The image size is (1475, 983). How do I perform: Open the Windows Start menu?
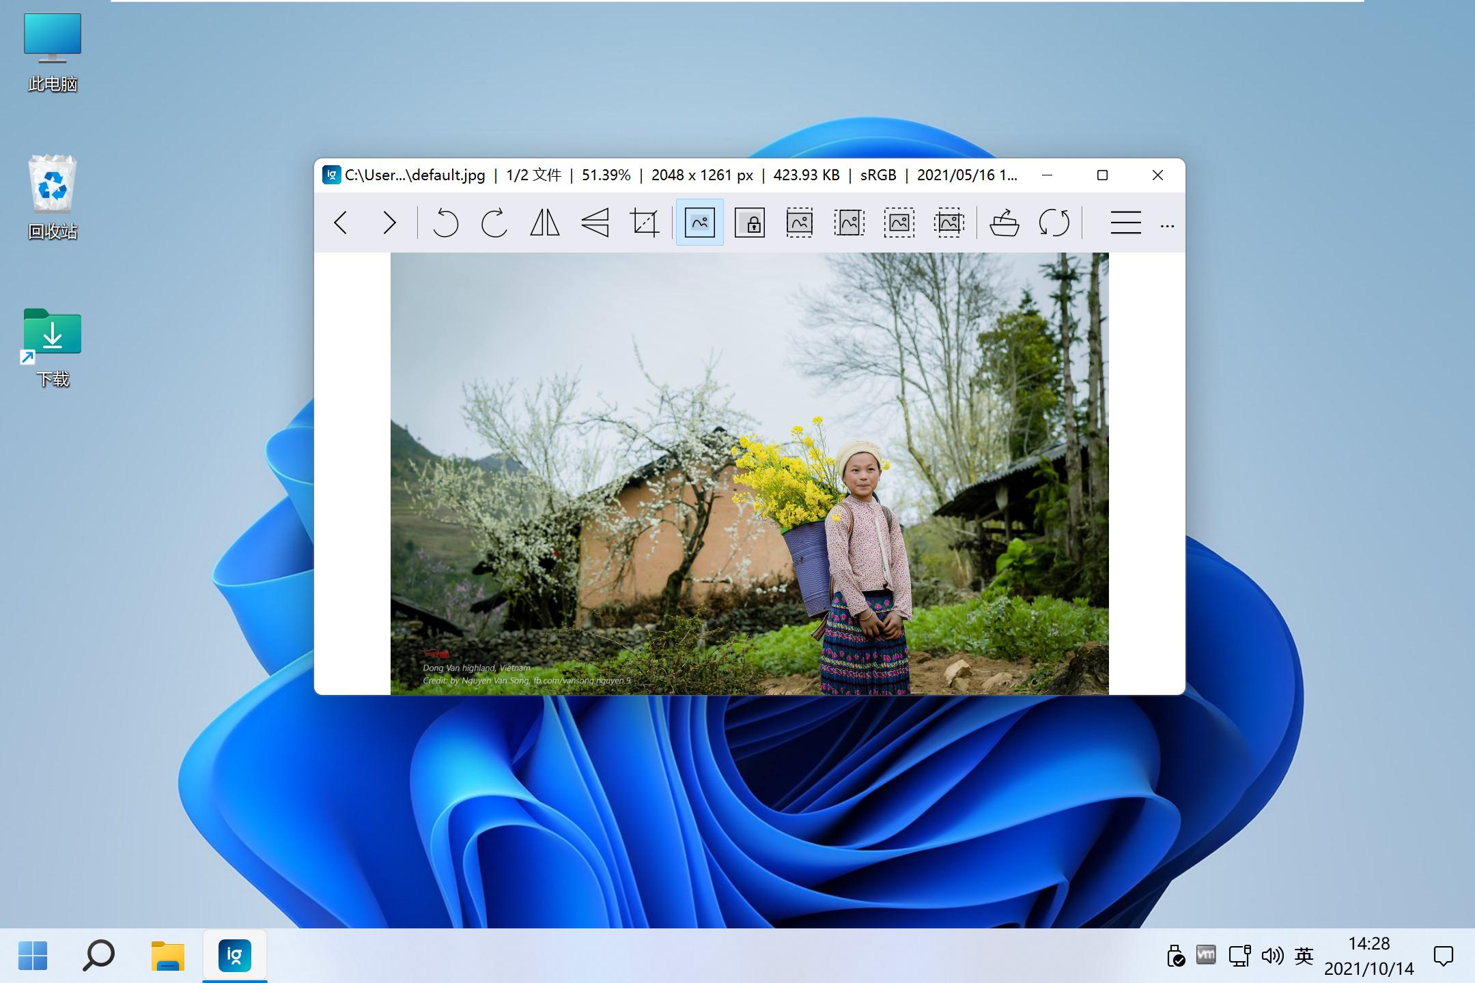pyautogui.click(x=33, y=956)
